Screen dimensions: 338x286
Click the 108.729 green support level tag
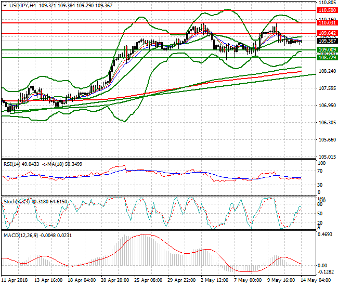[x=326, y=58]
